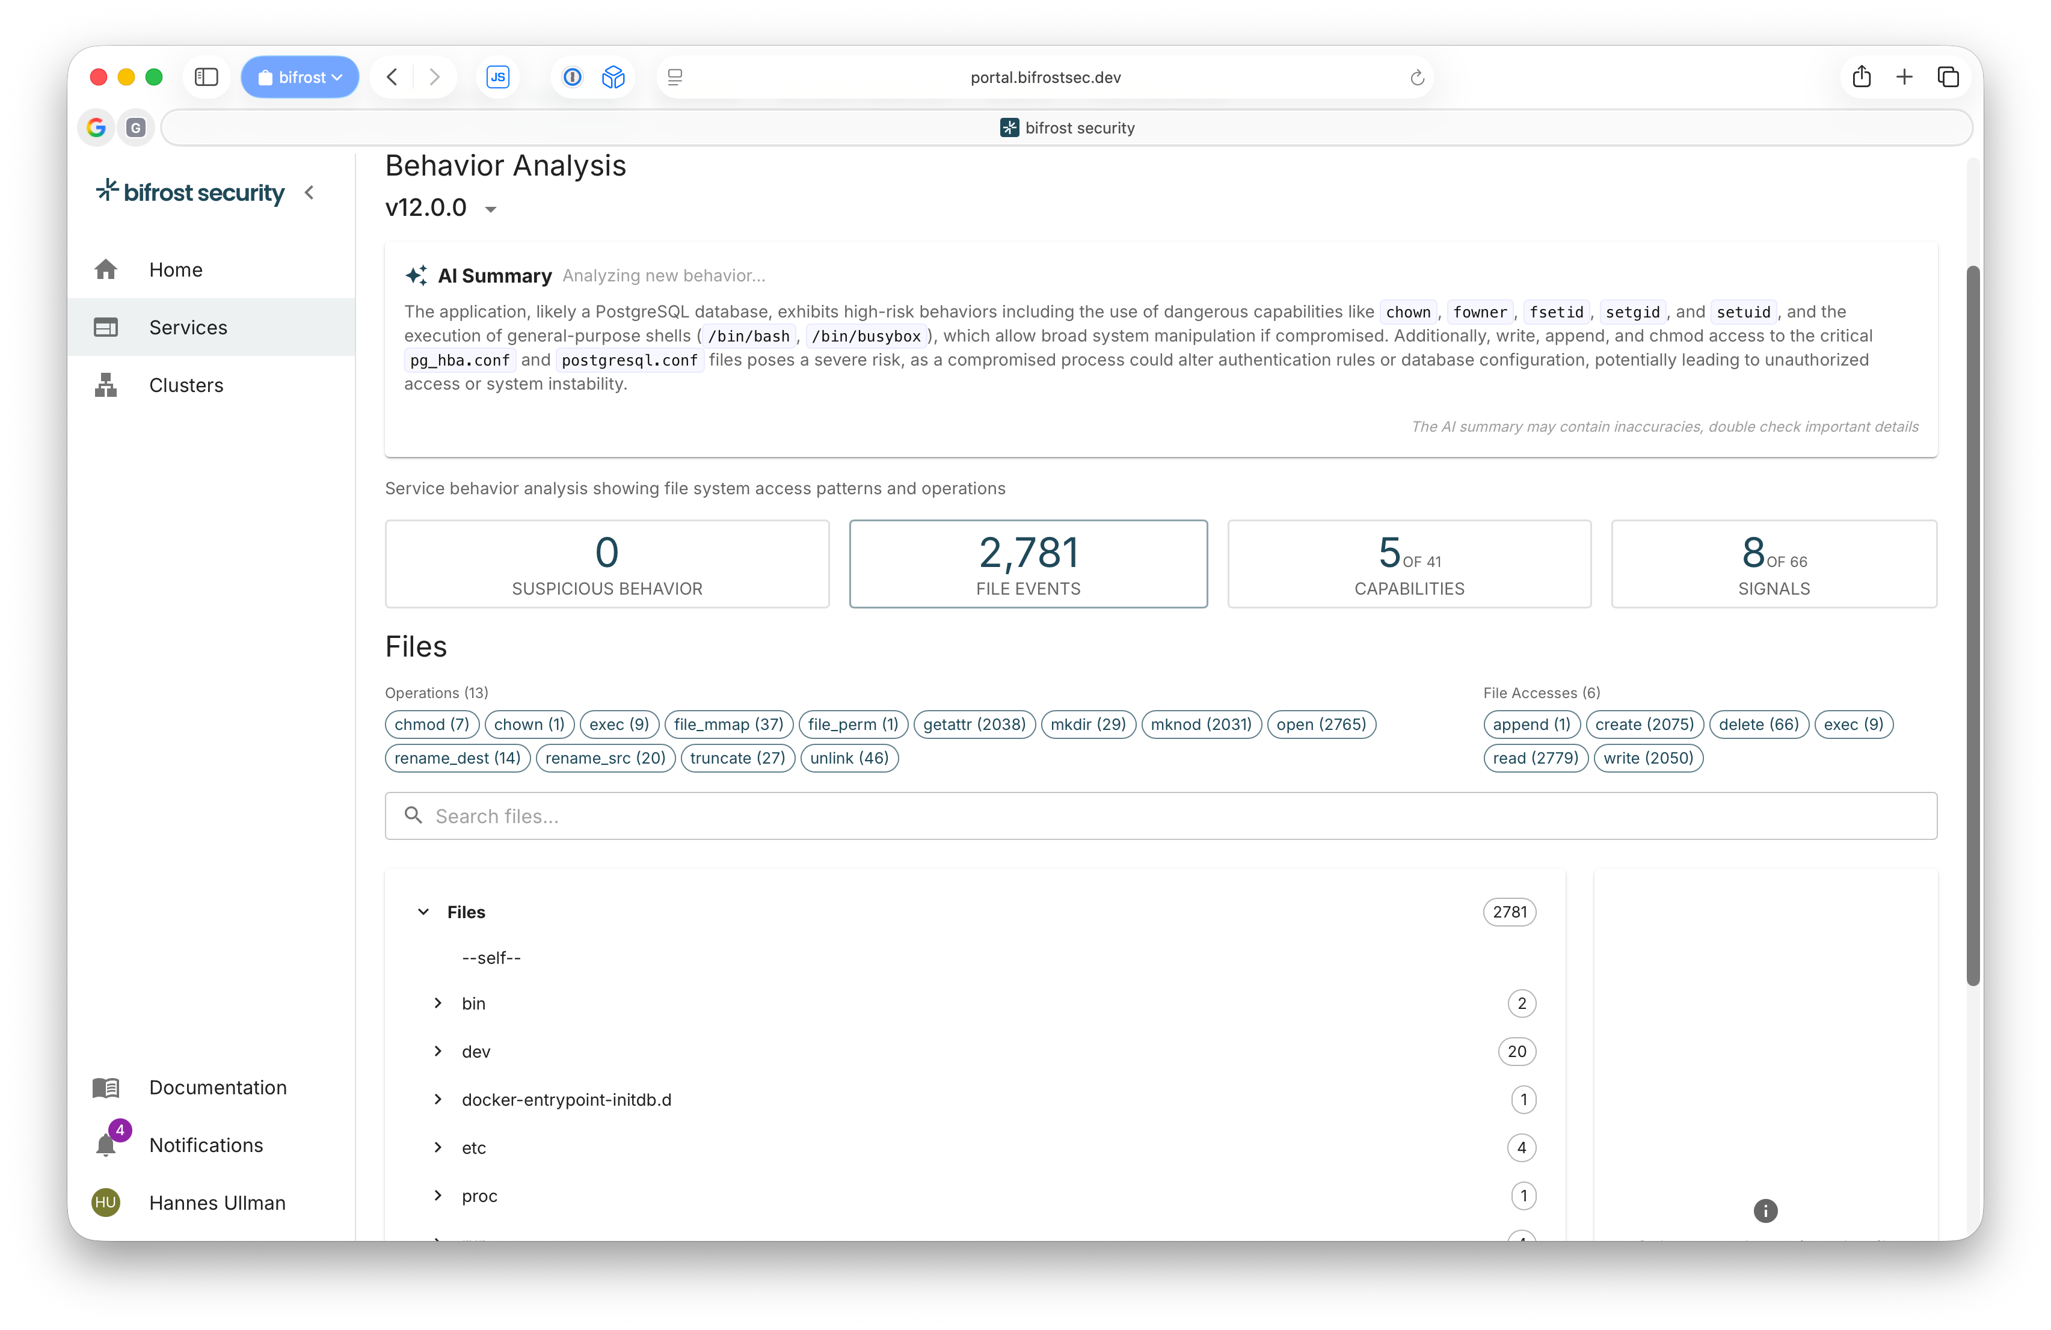Click the blue cube extension icon
This screenshot has width=2051, height=1330.
point(613,77)
